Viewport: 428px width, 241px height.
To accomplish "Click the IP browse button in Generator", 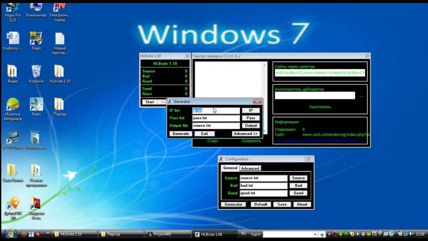I will tap(251, 110).
